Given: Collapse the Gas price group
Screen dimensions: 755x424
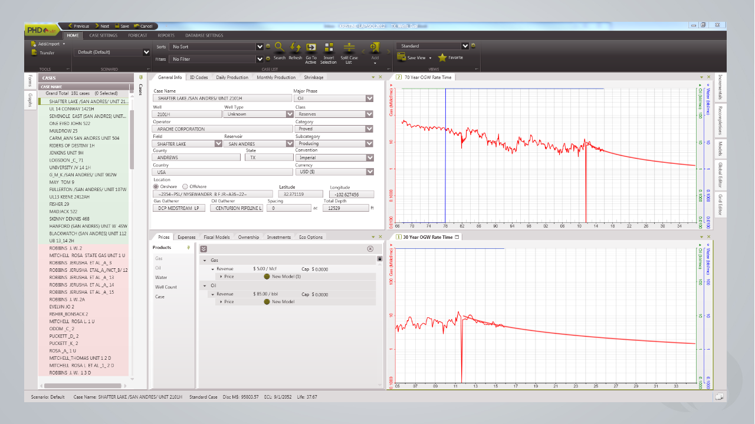Looking at the screenshot, I should pyautogui.click(x=205, y=260).
